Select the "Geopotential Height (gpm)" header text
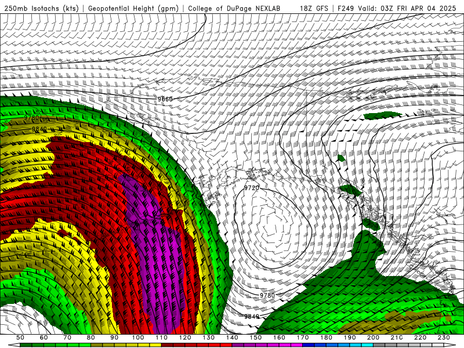 133,8
